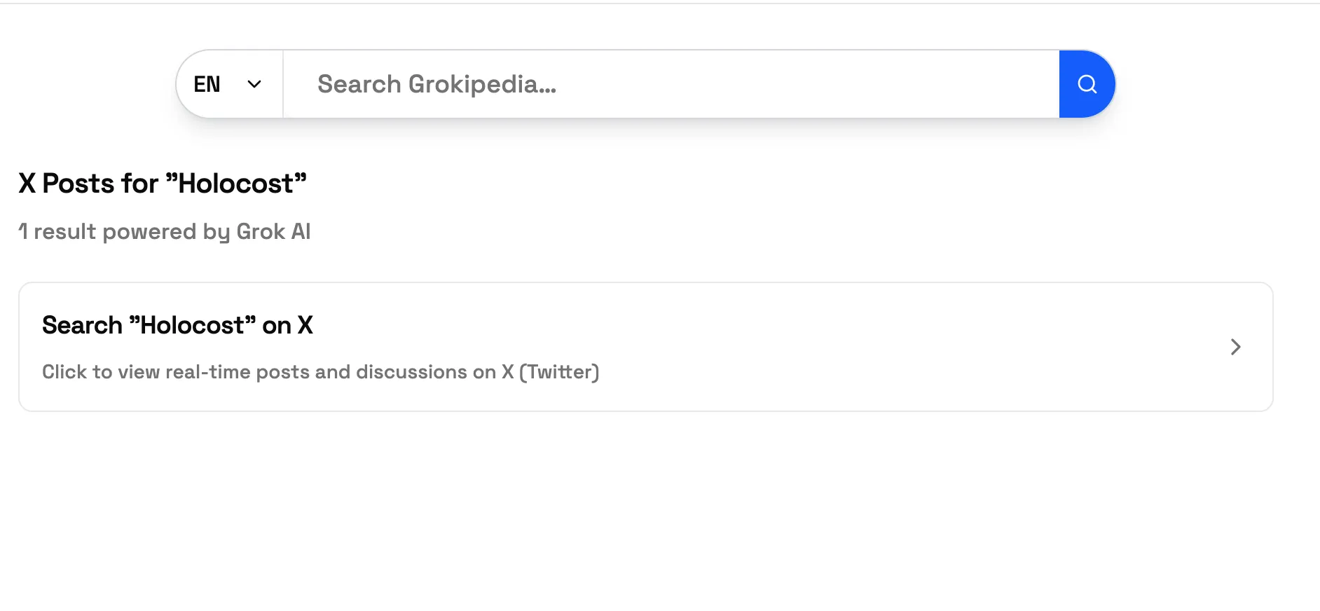Viewport: 1320px width, 611px height.
Task: Click the 1 result powered by Grok AI text
Action: pyautogui.click(x=164, y=232)
